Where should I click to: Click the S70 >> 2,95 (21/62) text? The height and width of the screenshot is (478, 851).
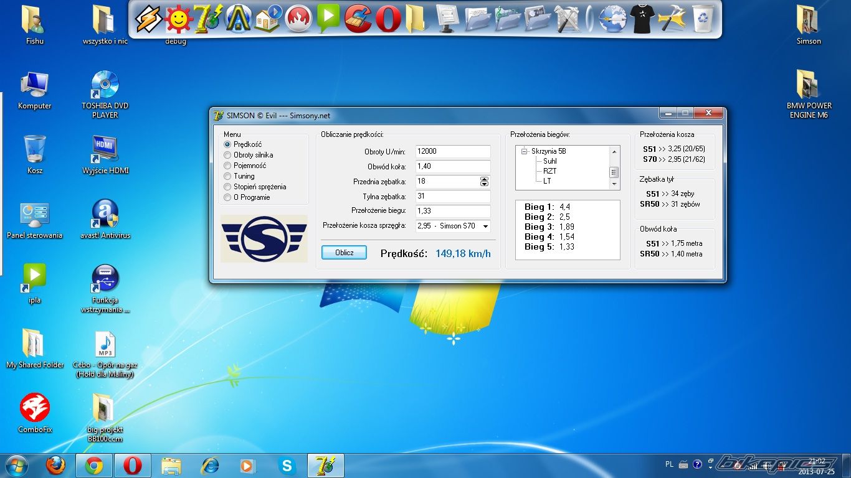674,159
